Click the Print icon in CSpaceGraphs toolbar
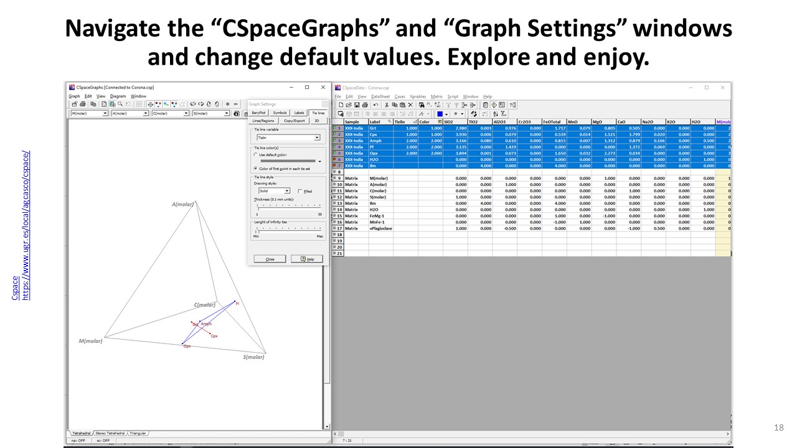Image resolution: width=797 pixels, height=448 pixels. click(x=82, y=105)
